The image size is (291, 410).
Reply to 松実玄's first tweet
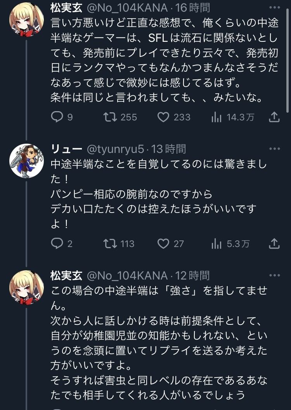pos(57,117)
